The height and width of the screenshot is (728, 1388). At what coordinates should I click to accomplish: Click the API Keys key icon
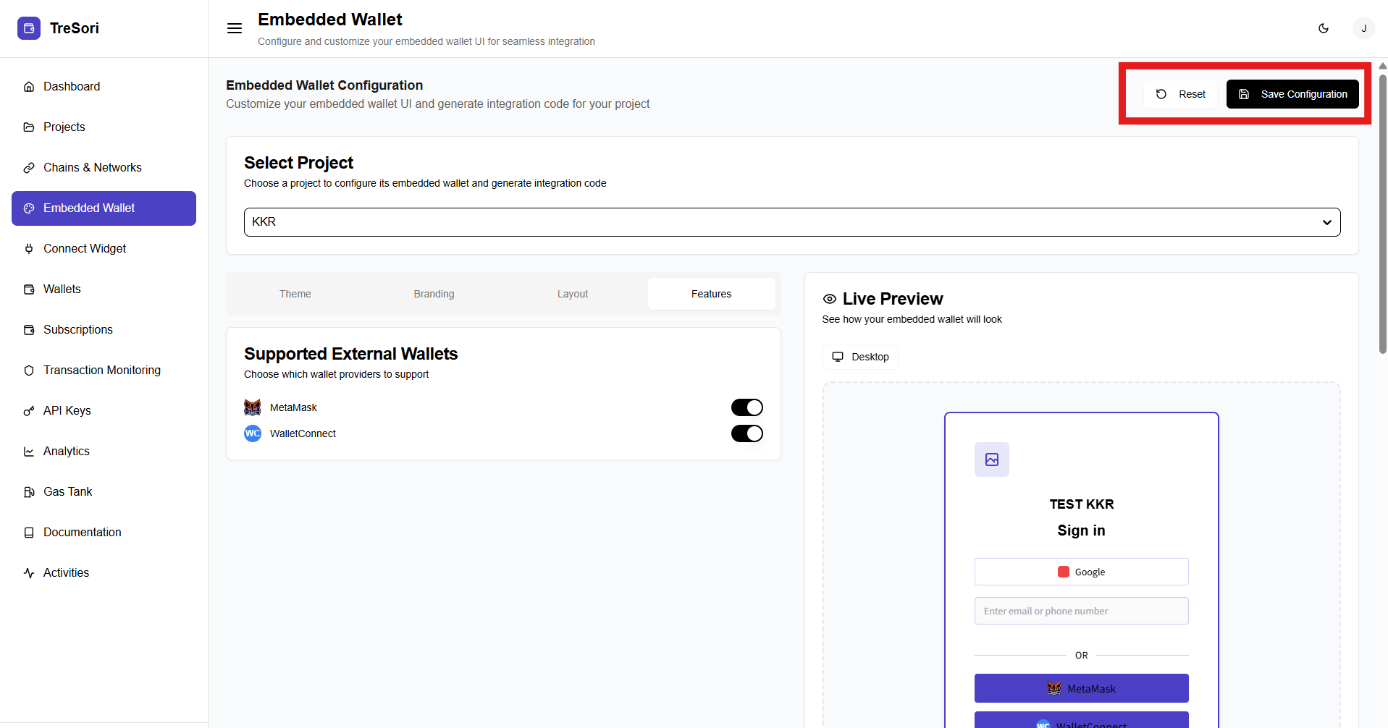pyautogui.click(x=29, y=411)
